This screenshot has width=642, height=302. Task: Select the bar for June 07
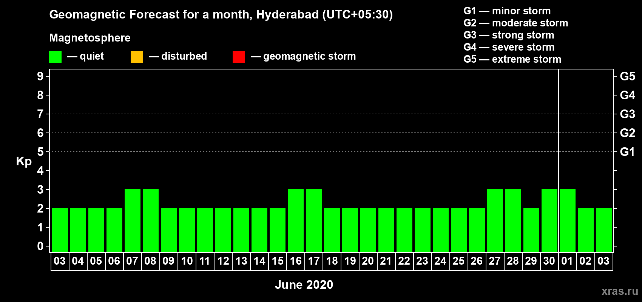133,220
